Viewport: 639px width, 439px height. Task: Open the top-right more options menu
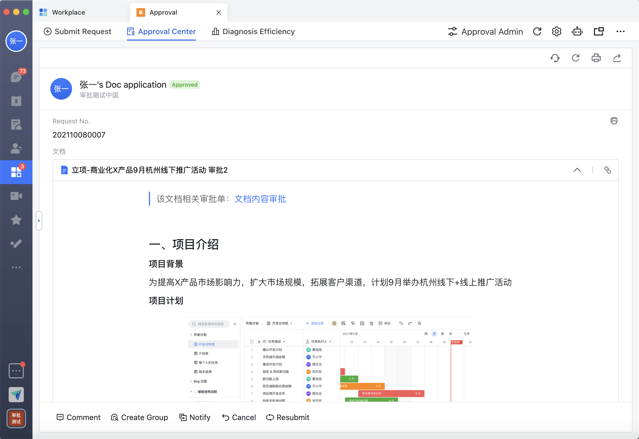point(620,32)
